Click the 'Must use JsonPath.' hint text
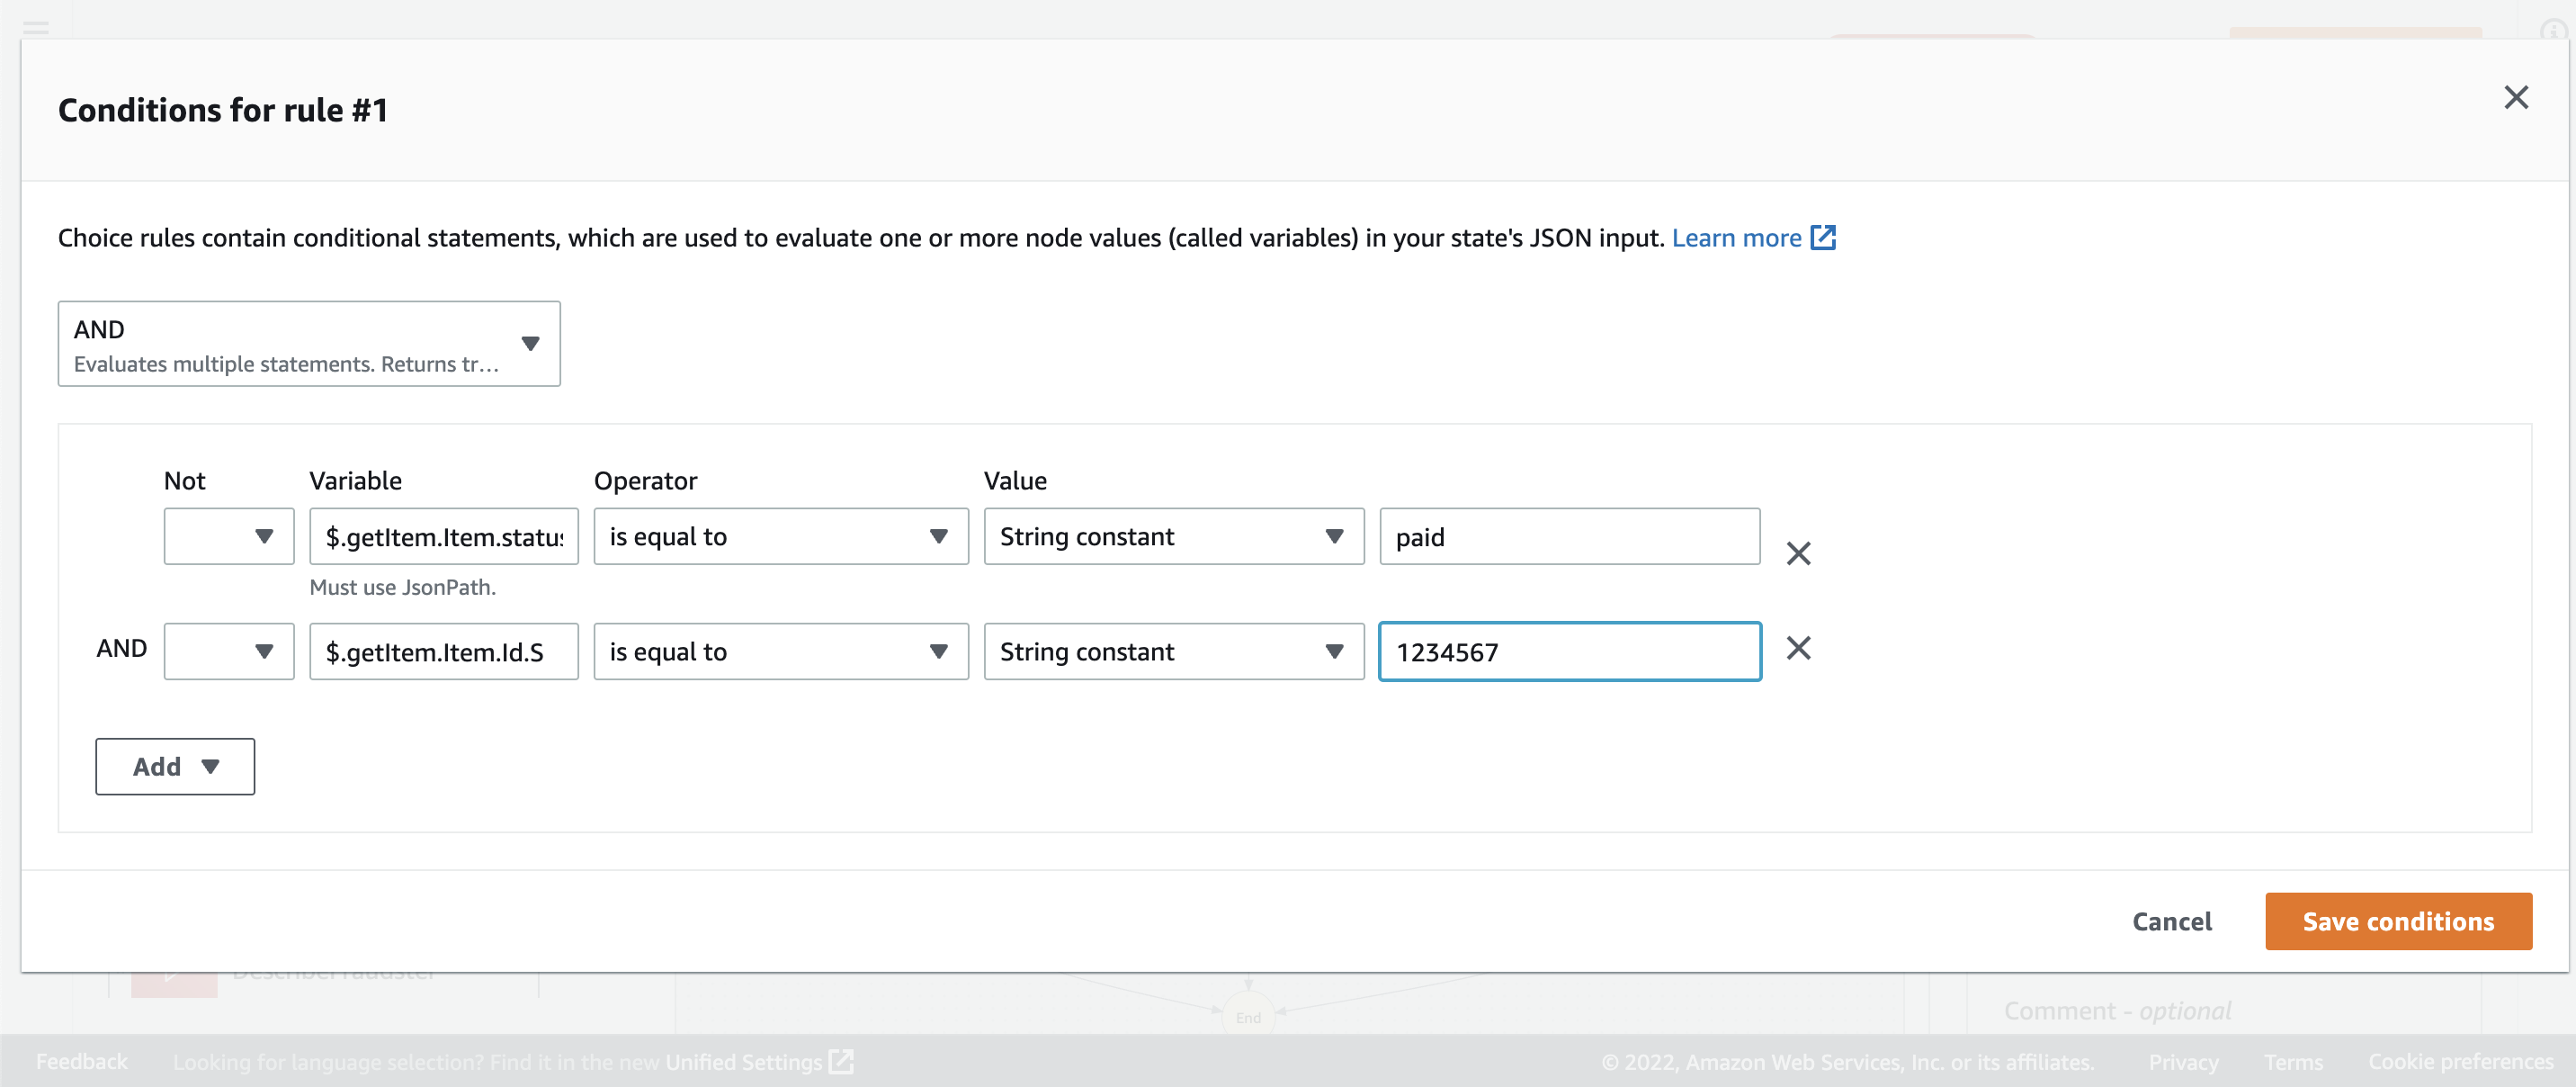The width and height of the screenshot is (2576, 1087). point(402,587)
